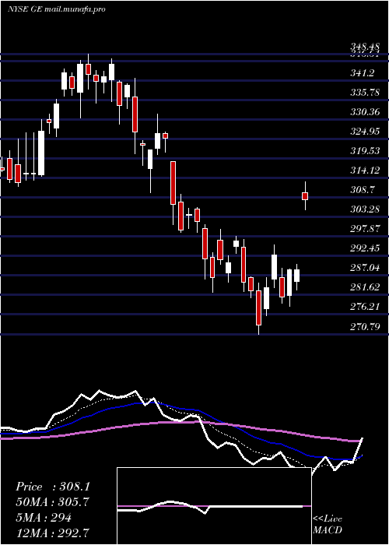Click inside the MACD inset chart box
389x545 pixels.
(214, 506)
